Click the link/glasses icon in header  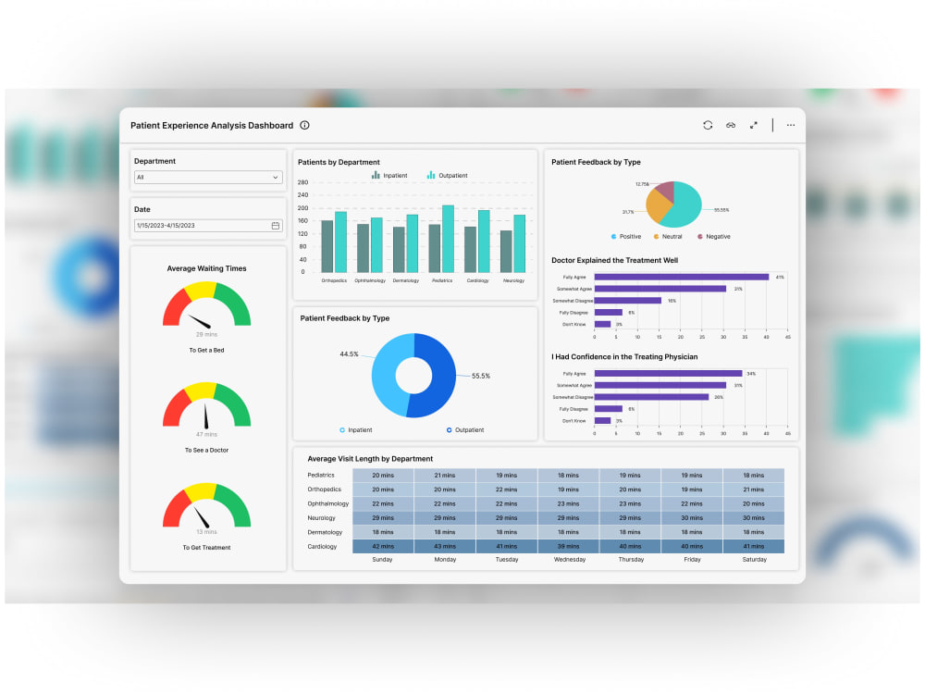(731, 125)
